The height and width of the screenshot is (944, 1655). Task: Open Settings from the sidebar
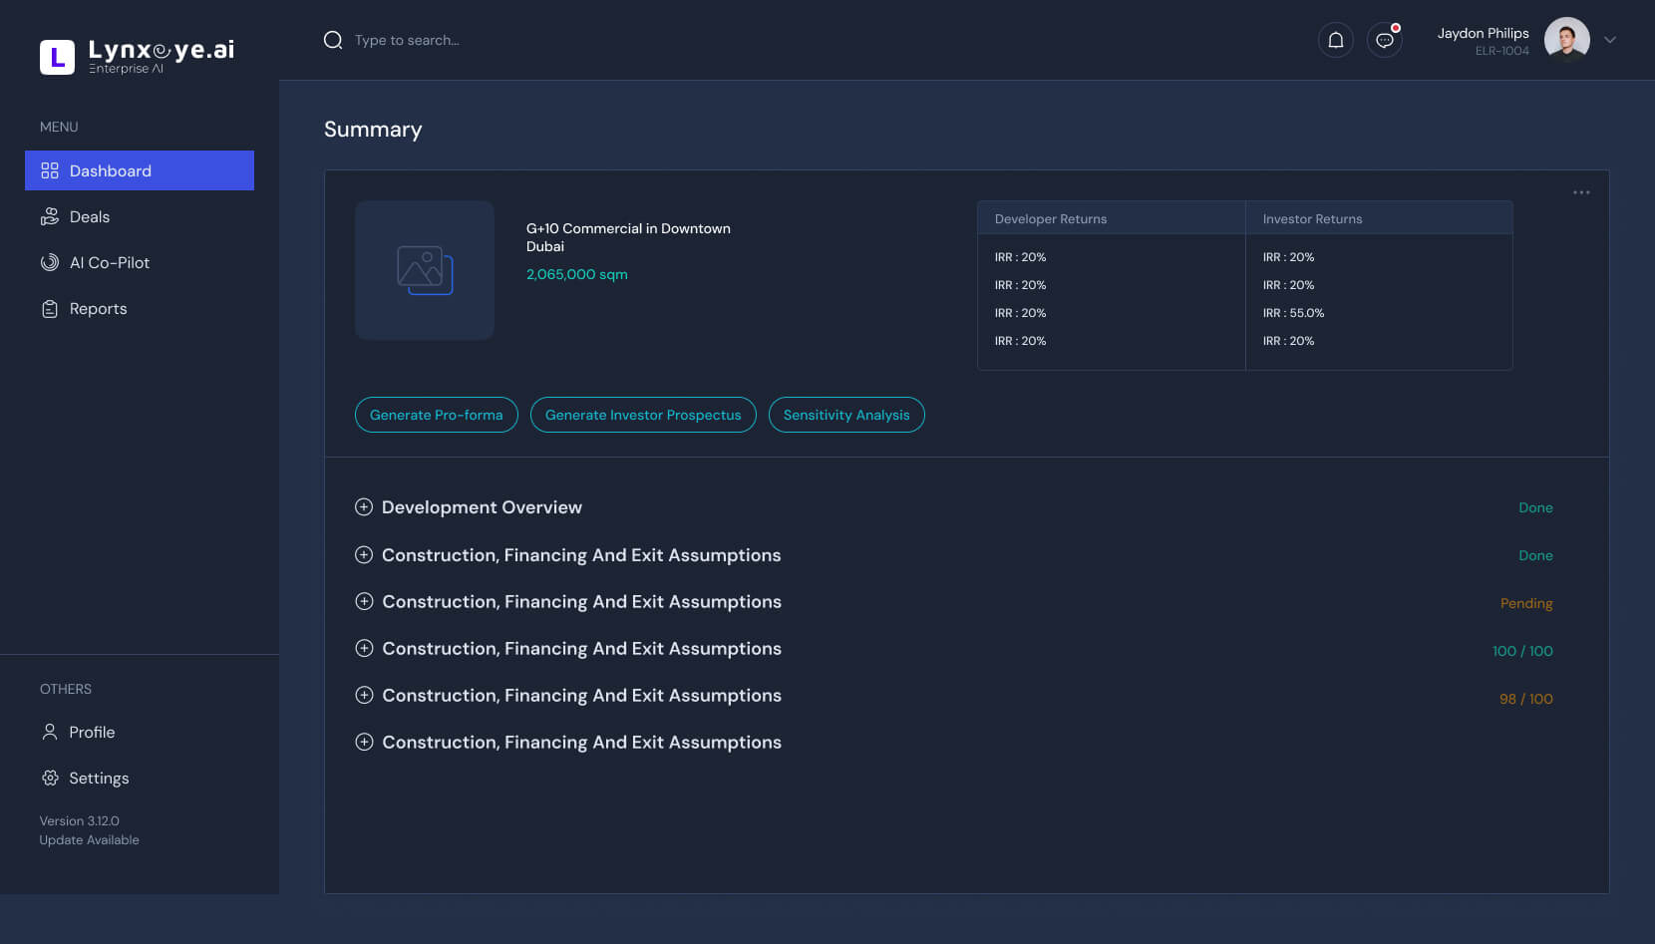98,778
